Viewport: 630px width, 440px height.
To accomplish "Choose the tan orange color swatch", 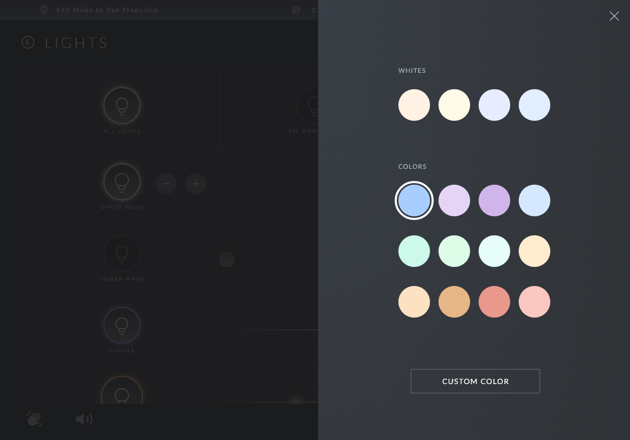I will point(454,302).
